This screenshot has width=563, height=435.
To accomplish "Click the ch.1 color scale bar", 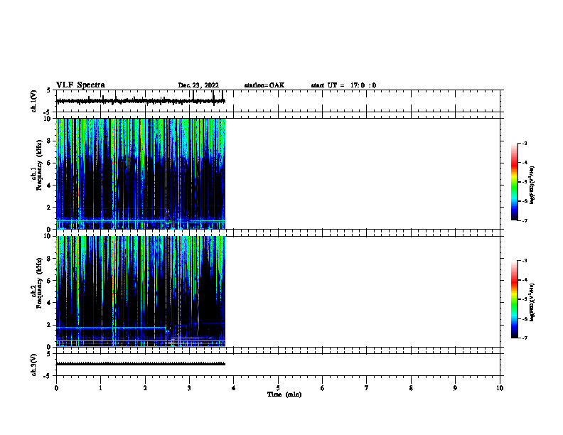I will (x=515, y=182).
